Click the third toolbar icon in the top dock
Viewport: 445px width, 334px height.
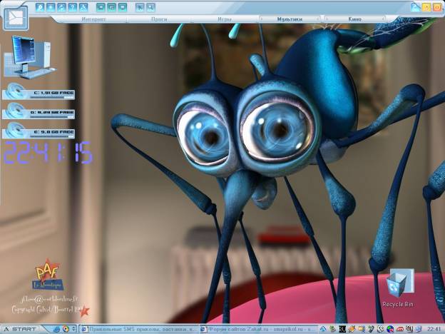61,7
